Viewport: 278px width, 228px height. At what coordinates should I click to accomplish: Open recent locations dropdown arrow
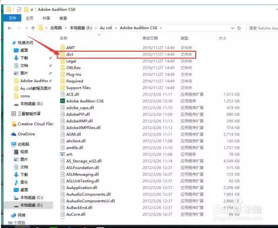click(x=27, y=28)
